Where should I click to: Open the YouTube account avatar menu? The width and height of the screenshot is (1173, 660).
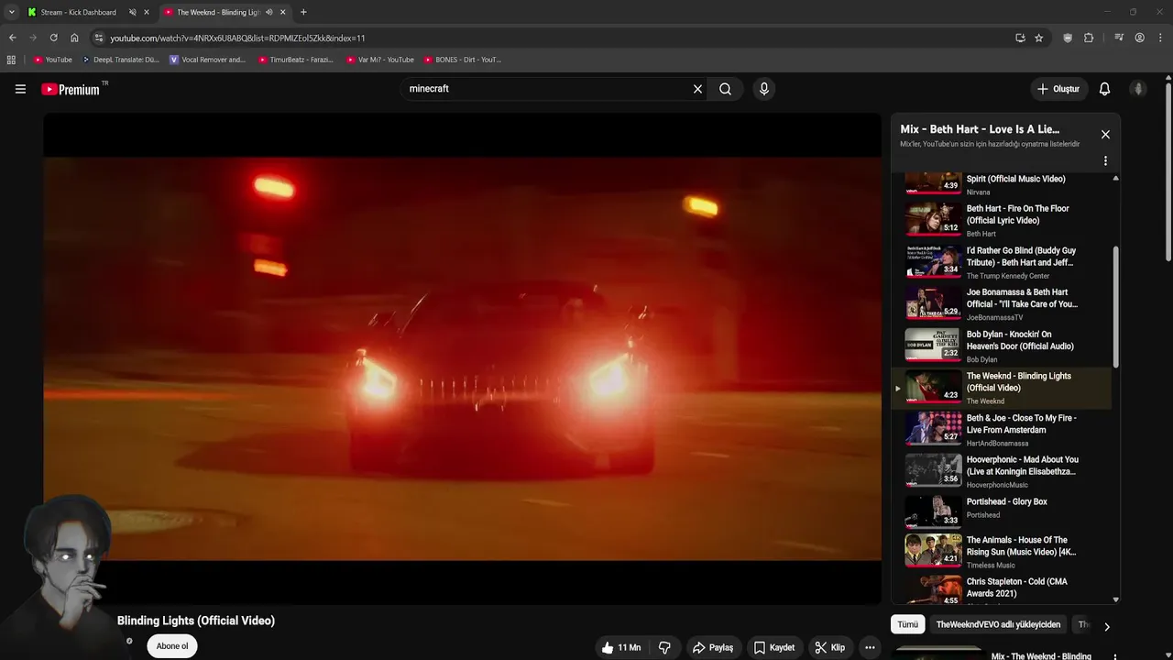coord(1138,89)
